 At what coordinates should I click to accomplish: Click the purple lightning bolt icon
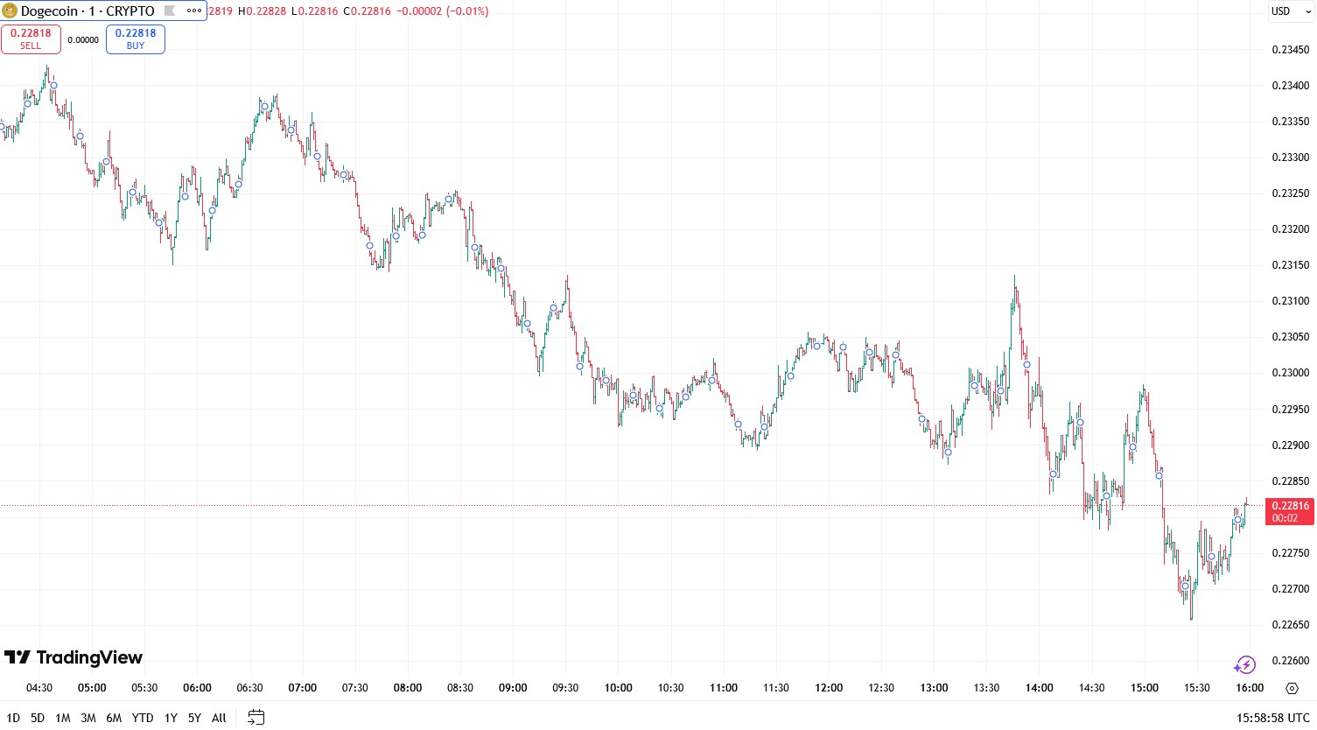pyautogui.click(x=1244, y=665)
